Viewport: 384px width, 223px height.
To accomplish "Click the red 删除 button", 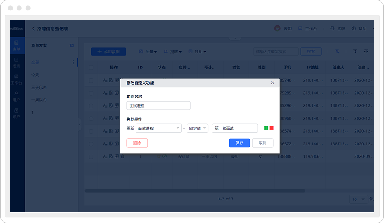I will tap(137, 143).
